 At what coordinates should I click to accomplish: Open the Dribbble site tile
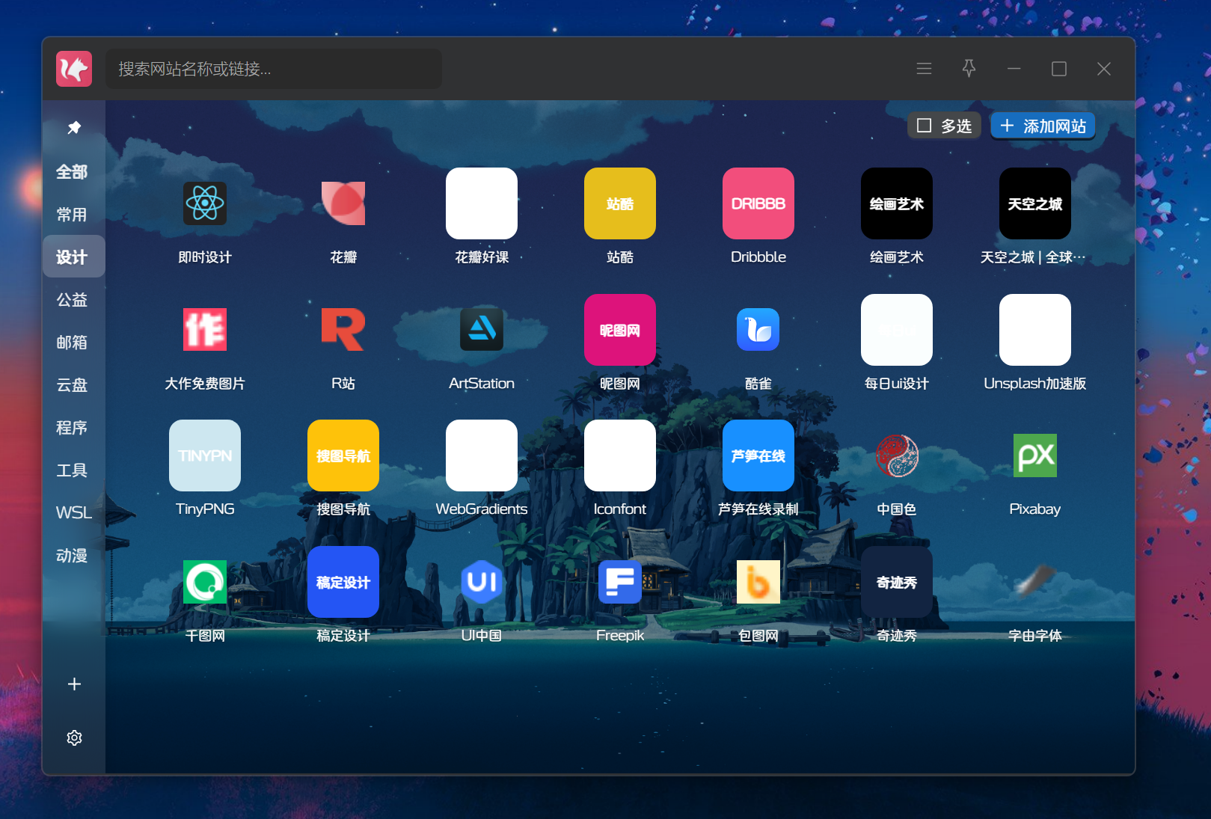click(758, 203)
